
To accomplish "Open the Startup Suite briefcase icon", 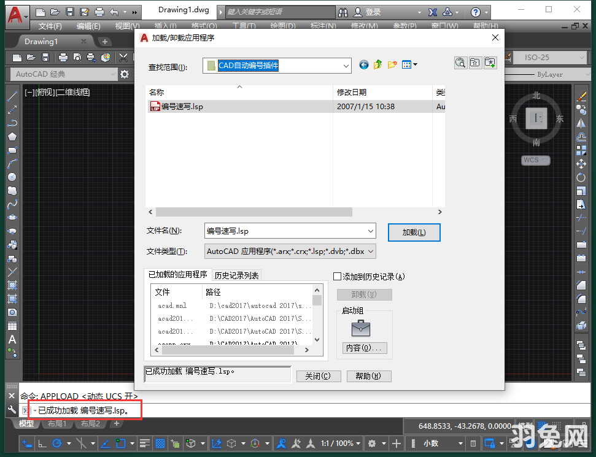I will coord(362,328).
